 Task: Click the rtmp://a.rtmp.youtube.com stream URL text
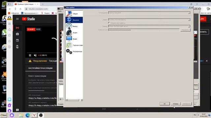[x=43, y=98]
